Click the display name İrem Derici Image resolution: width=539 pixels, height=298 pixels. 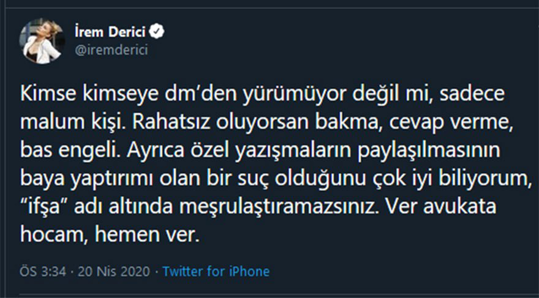tap(113, 31)
